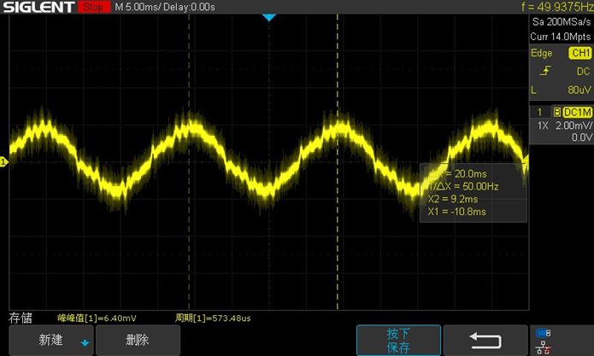Click the red Stop status indicator

coord(92,8)
